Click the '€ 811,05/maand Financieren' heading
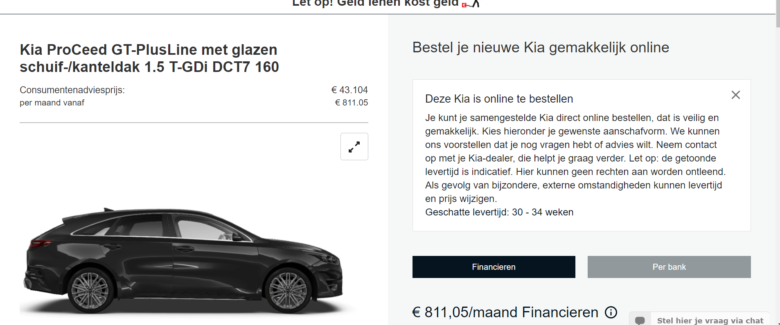Image resolution: width=780 pixels, height=325 pixels. [505, 312]
